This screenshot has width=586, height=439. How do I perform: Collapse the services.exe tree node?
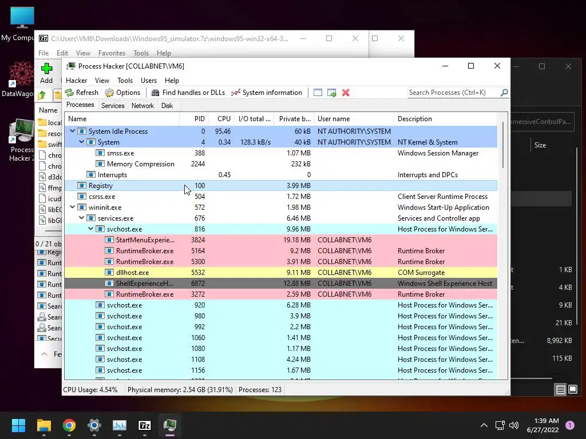pos(81,218)
